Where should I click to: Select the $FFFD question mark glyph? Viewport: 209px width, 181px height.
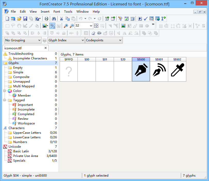(x=69, y=69)
